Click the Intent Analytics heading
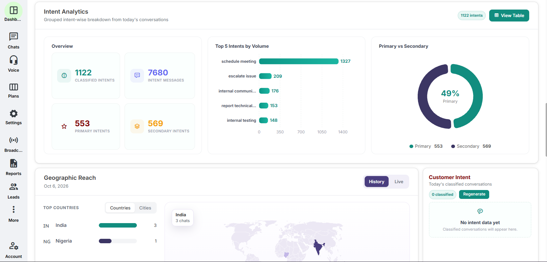Image resolution: width=547 pixels, height=262 pixels. [66, 12]
